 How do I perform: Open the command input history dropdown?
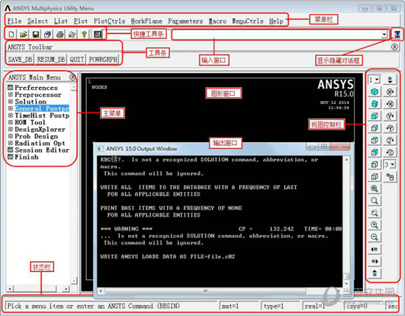(x=384, y=35)
